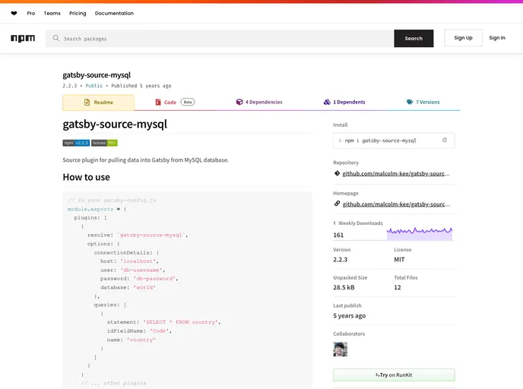
Task: Copy the npm install command
Action: (x=445, y=141)
